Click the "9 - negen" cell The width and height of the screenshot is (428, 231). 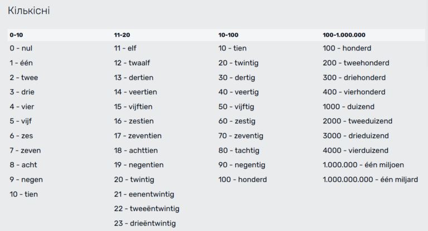(x=26, y=179)
